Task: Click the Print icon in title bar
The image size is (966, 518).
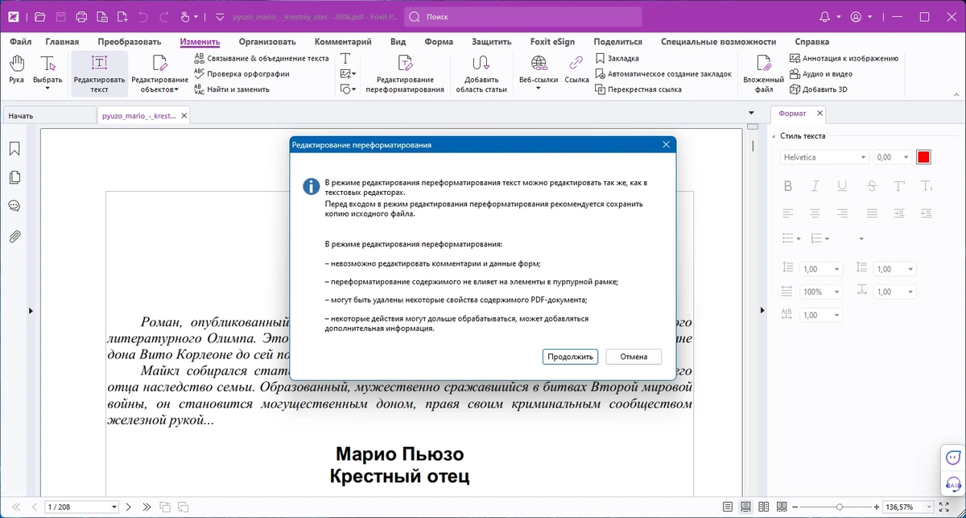Action: (81, 17)
